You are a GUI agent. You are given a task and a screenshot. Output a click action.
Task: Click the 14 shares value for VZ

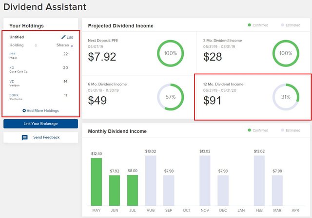coord(65,81)
